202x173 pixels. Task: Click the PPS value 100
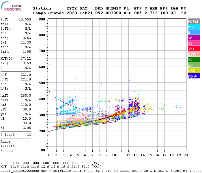click(x=164, y=13)
